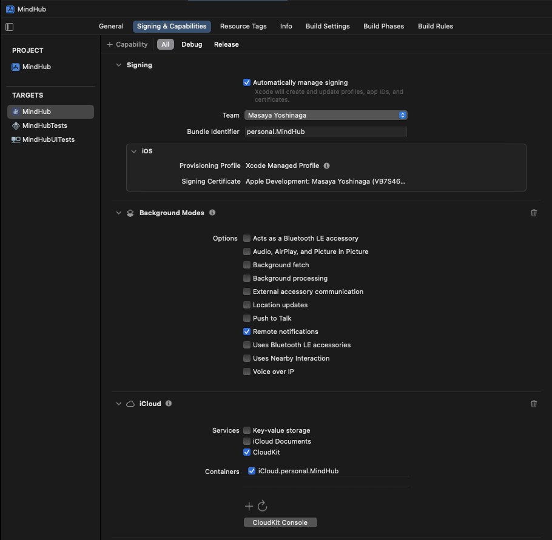Enable Voice over IP mode
The width and height of the screenshot is (552, 540).
click(x=247, y=372)
